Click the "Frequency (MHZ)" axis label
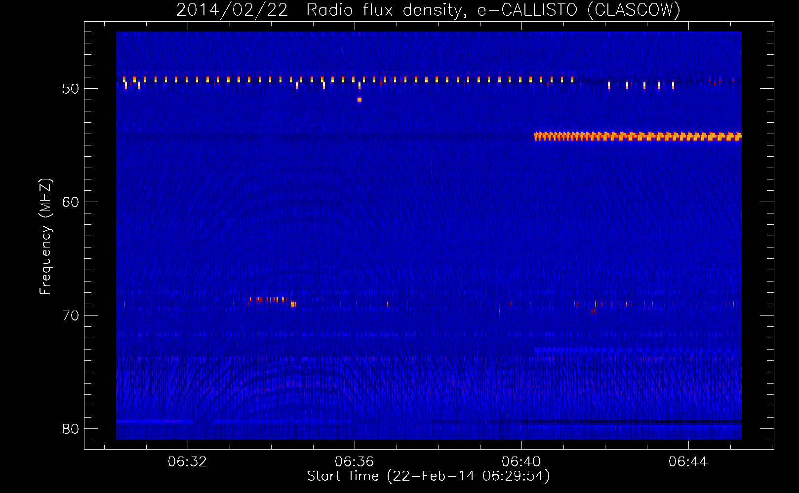Viewport: 799px width, 493px height. click(x=45, y=237)
